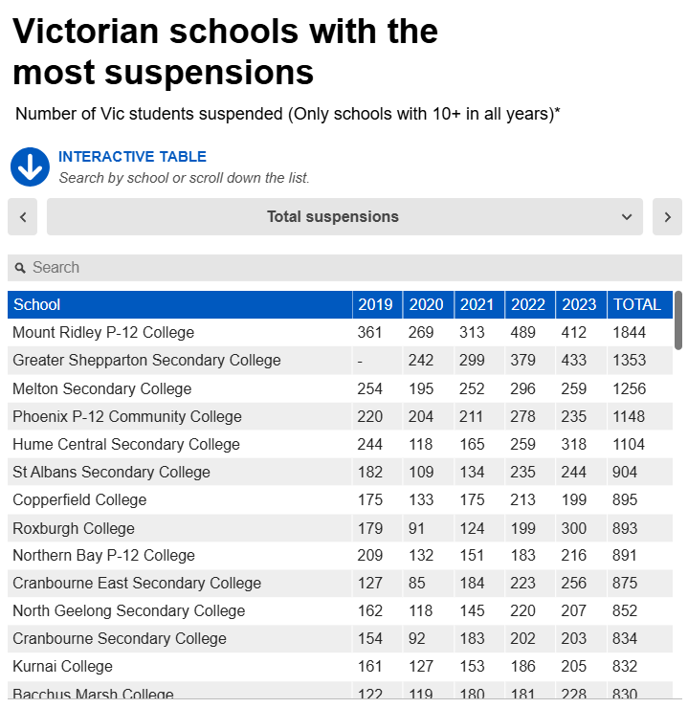Image resolution: width=688 pixels, height=708 pixels.
Task: Sort by the 2021 column header
Action: click(x=479, y=305)
